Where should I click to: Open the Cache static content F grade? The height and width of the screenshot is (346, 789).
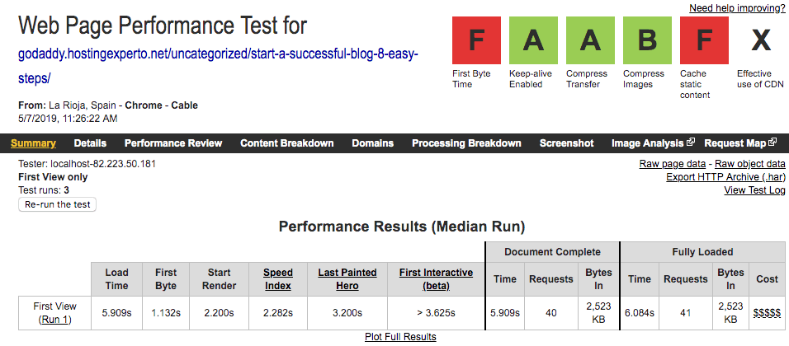pos(704,40)
